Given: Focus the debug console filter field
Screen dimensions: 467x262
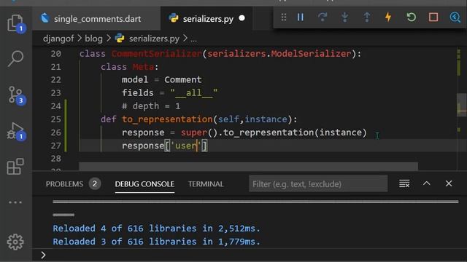Looking at the screenshot, I should click(x=318, y=184).
